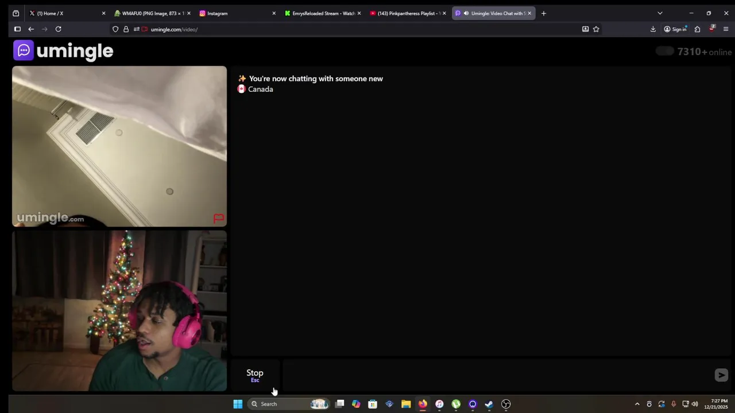This screenshot has width=735, height=413.
Task: Stop the current chat
Action: 255,375
